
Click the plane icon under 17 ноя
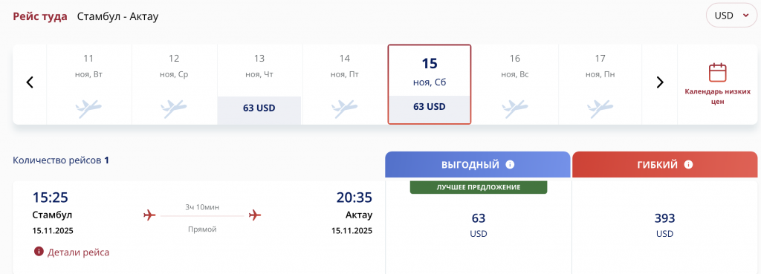pos(600,108)
